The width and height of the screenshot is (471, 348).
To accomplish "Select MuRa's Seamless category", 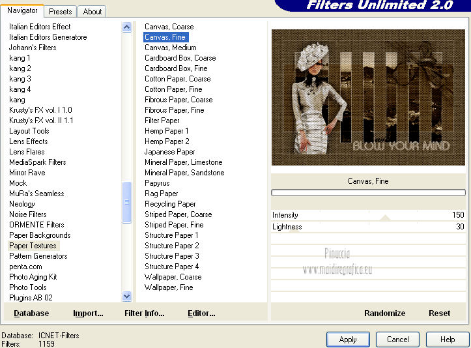I will pyautogui.click(x=36, y=194).
